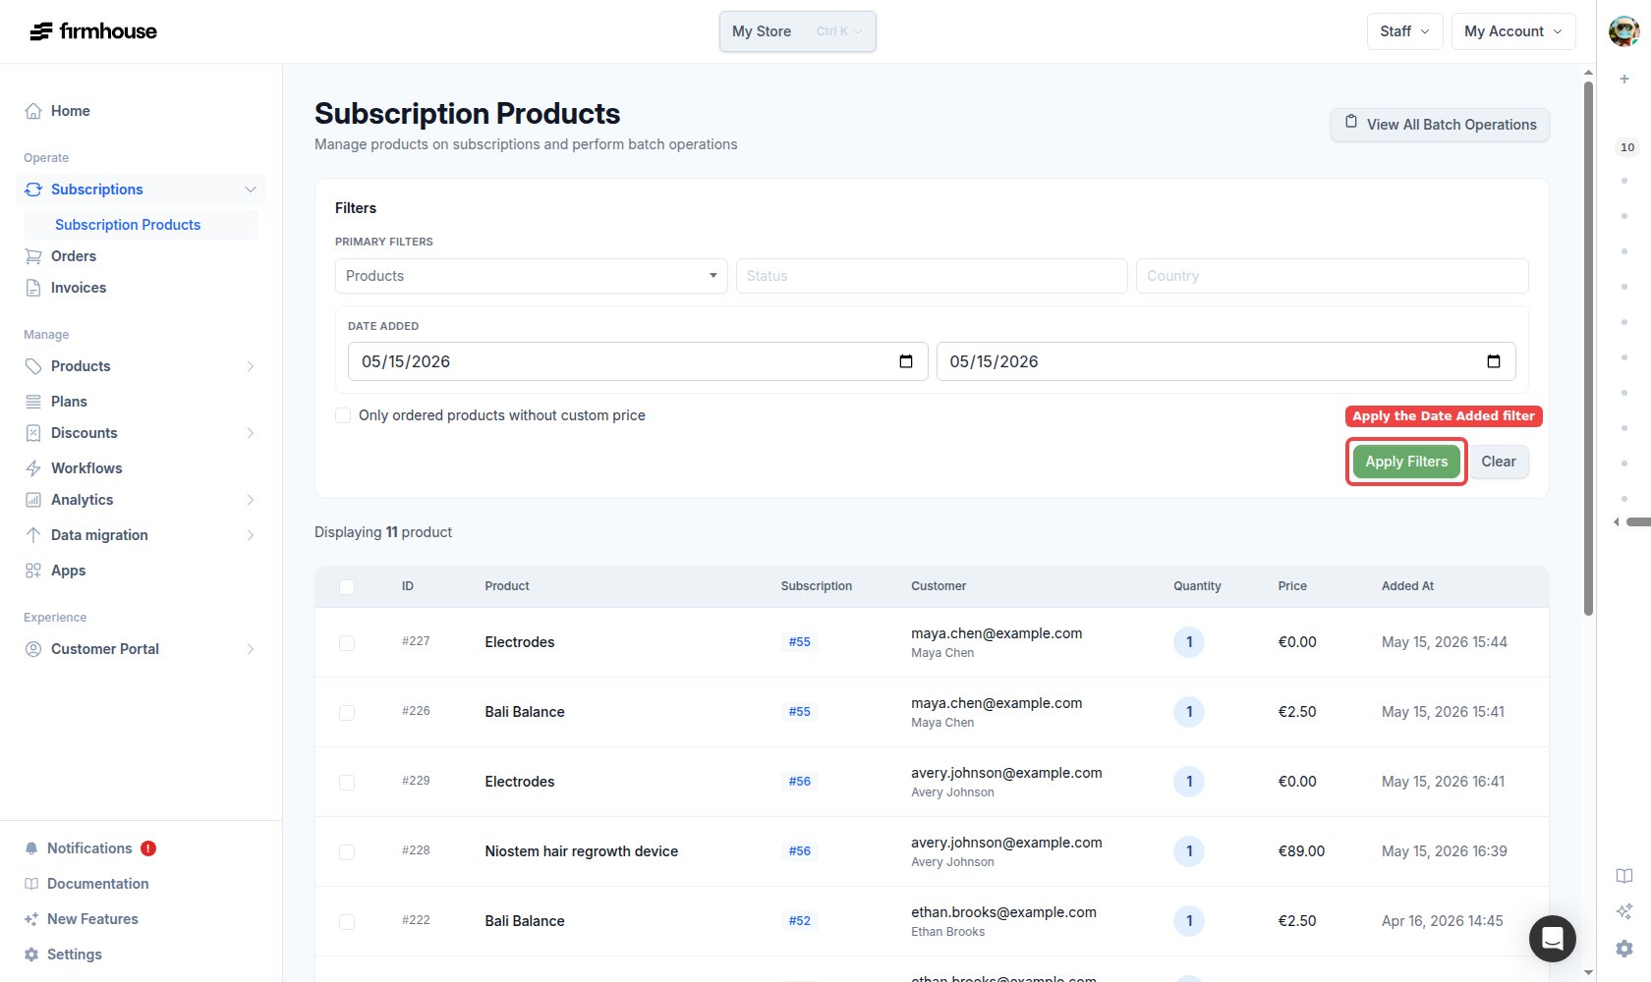1651x982 pixels.
Task: Click the Products tag icon
Action: (x=33, y=366)
